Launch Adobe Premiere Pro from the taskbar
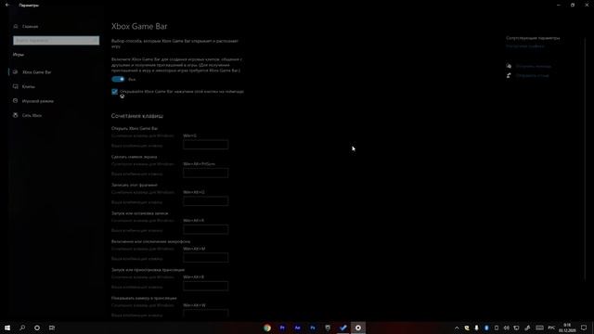The height and width of the screenshot is (334, 594). 282,328
